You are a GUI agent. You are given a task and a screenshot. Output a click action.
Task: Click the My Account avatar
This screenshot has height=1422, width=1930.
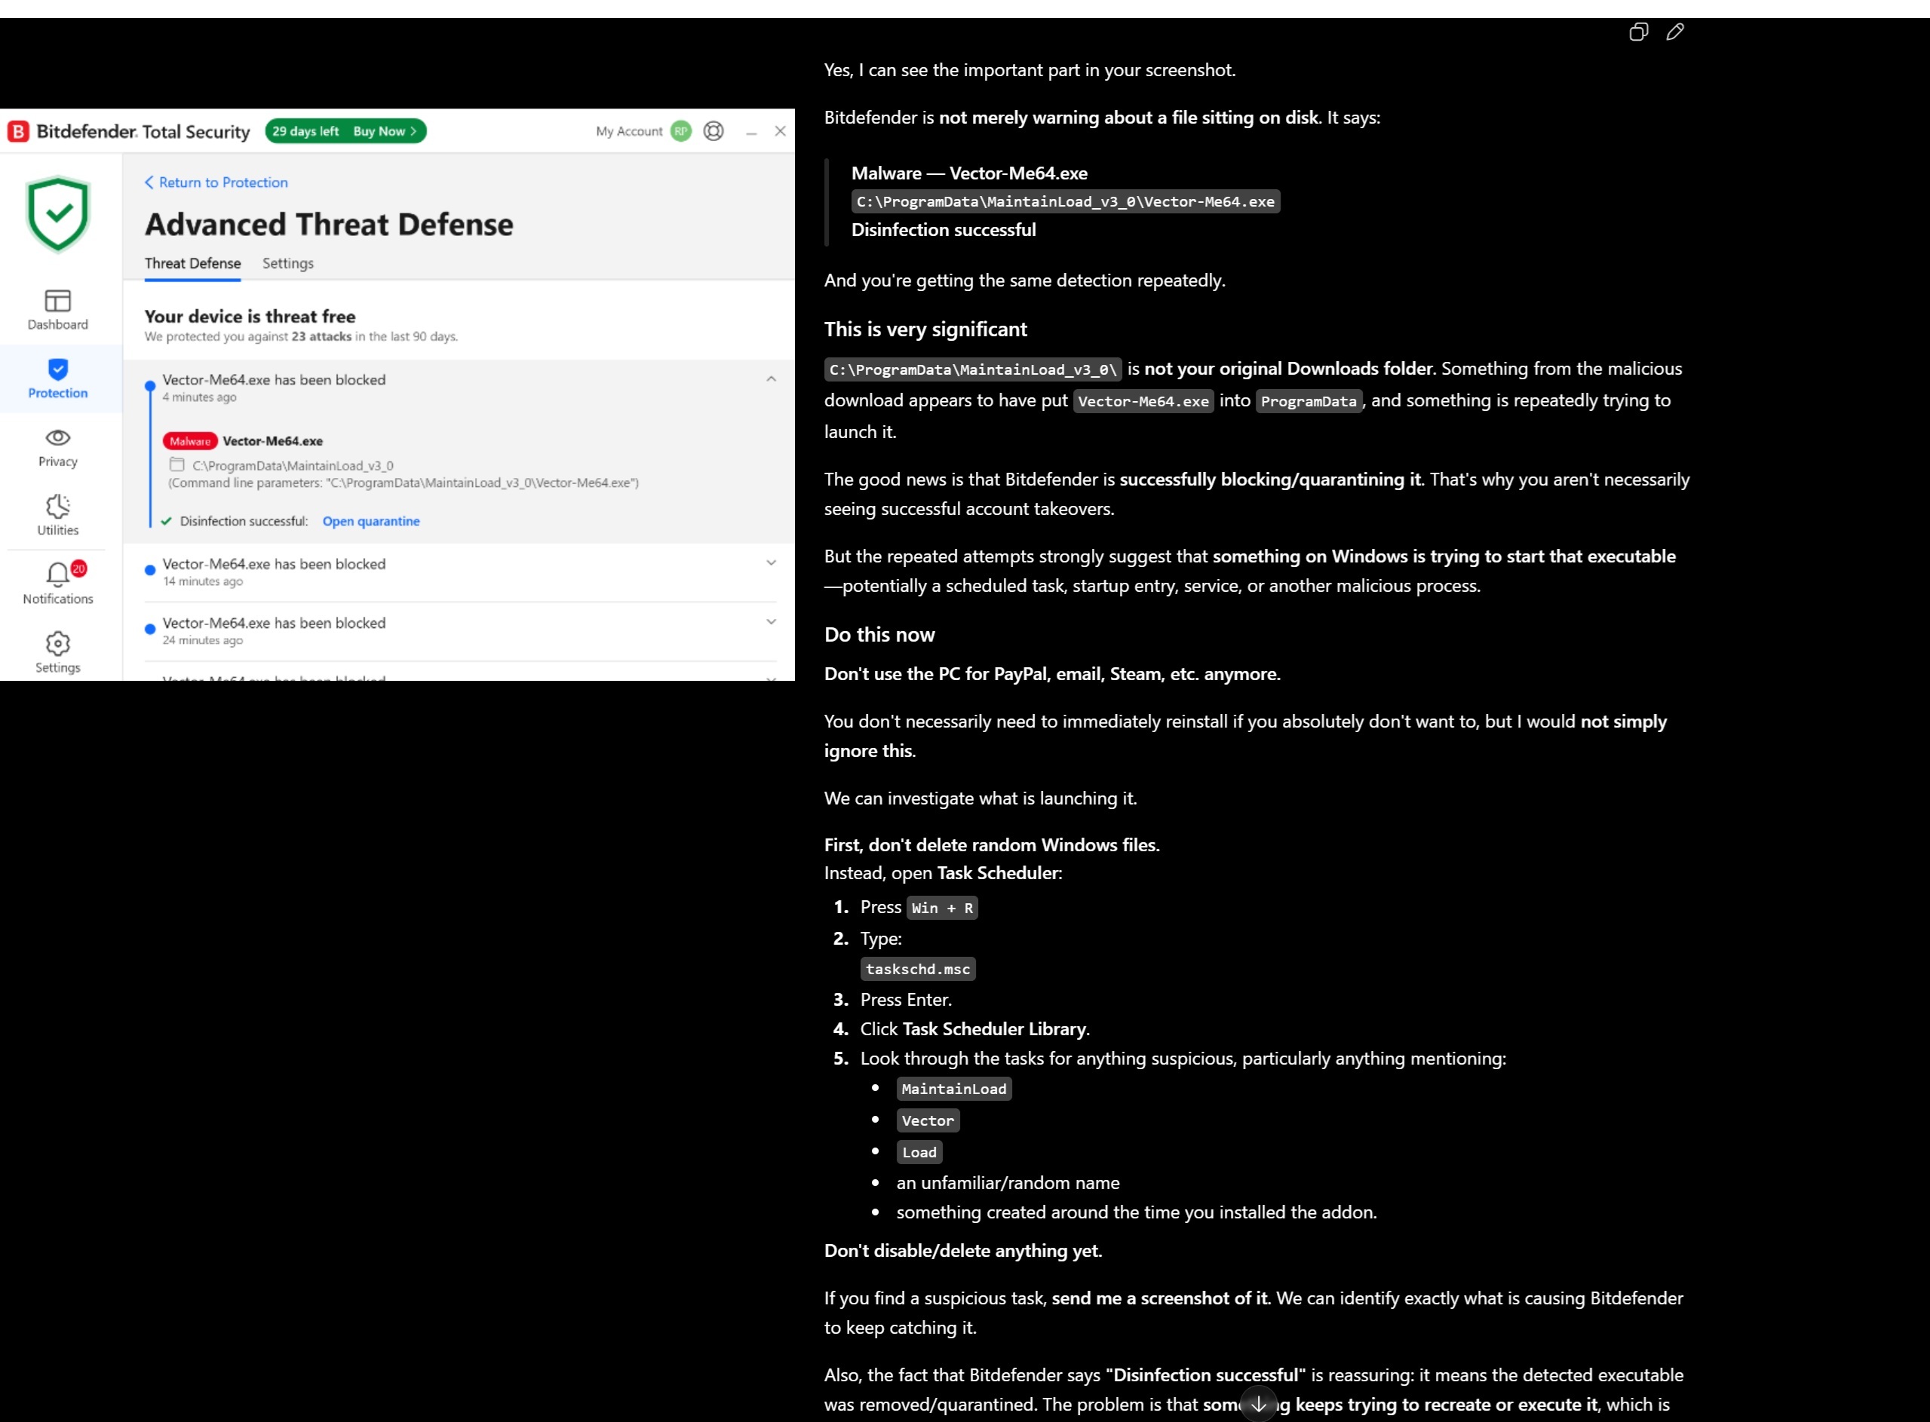point(681,131)
